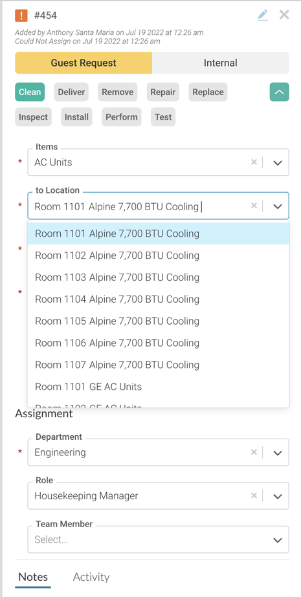
Task: Click the pencil edit icon
Action: point(263,16)
